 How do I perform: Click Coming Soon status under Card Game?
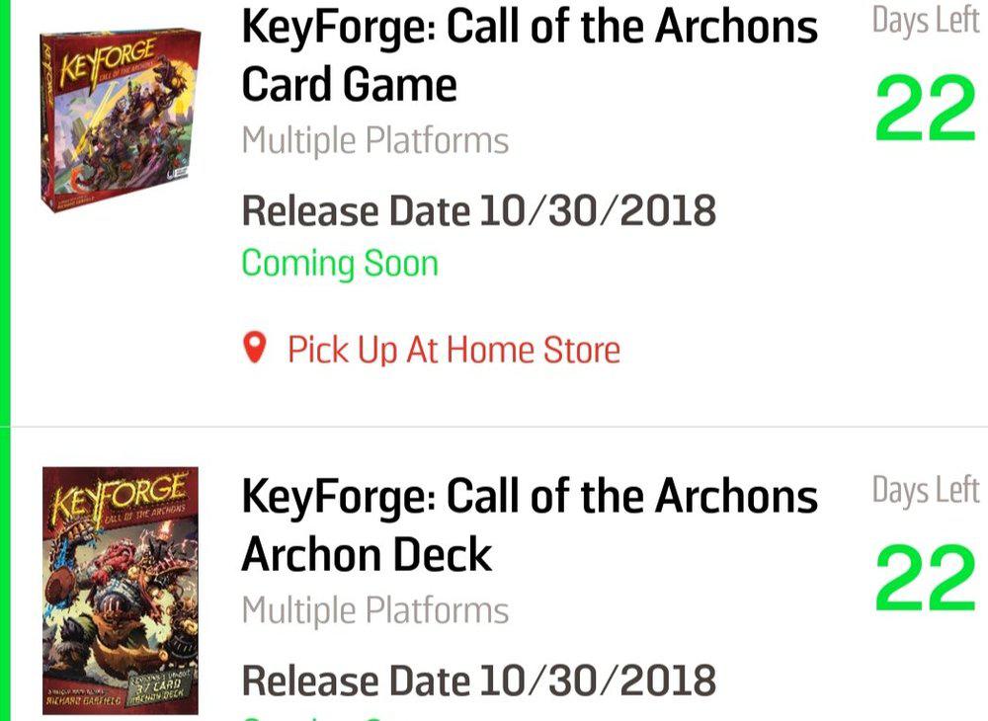pos(339,264)
